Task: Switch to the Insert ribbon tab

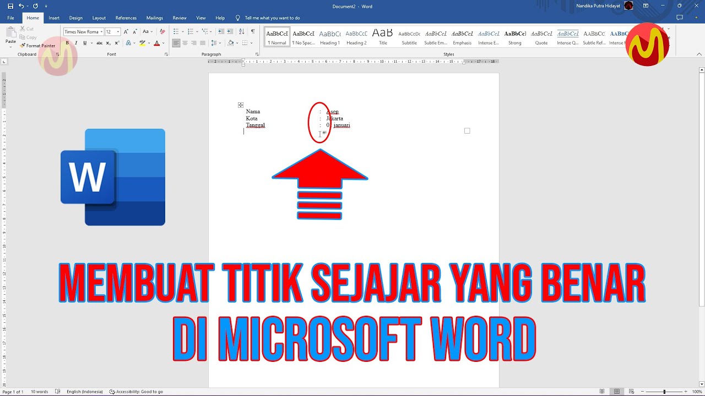Action: click(x=54, y=18)
